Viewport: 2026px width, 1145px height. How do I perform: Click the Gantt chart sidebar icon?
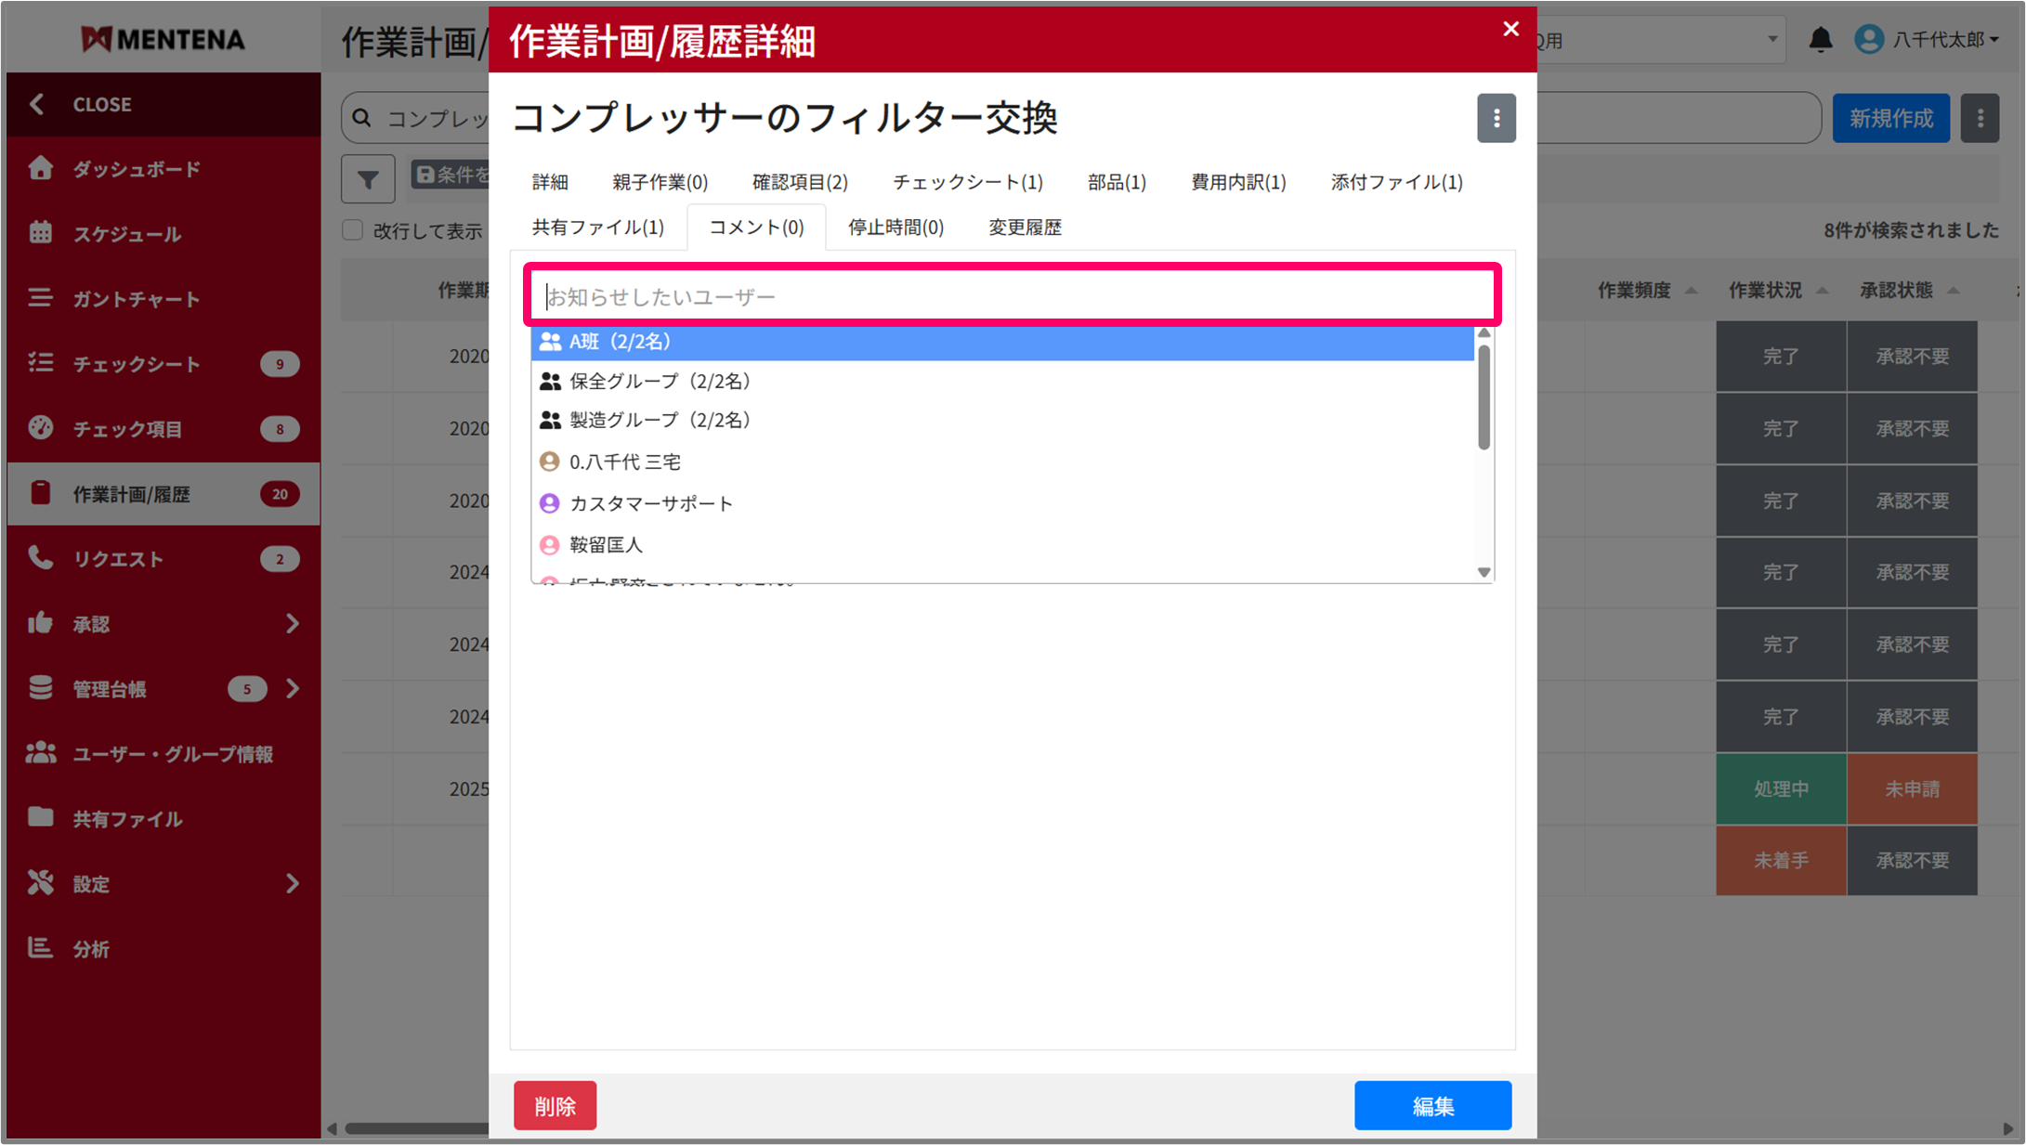coord(41,298)
